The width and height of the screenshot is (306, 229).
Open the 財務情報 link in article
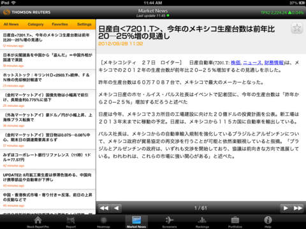tap(274, 62)
